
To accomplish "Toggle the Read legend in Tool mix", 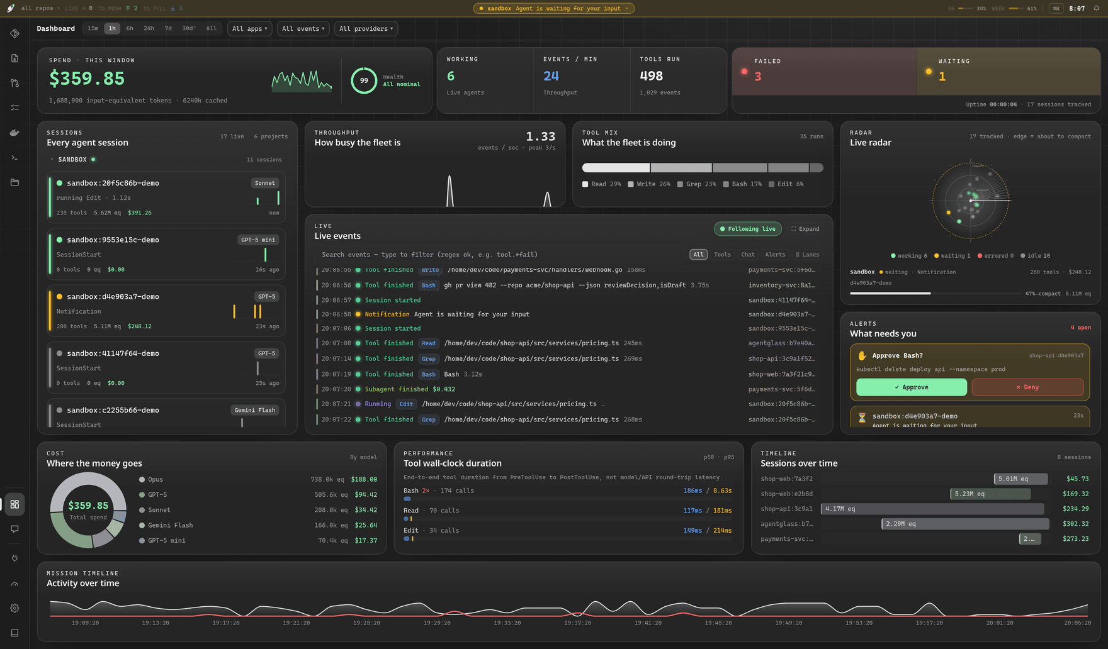I will pos(601,184).
